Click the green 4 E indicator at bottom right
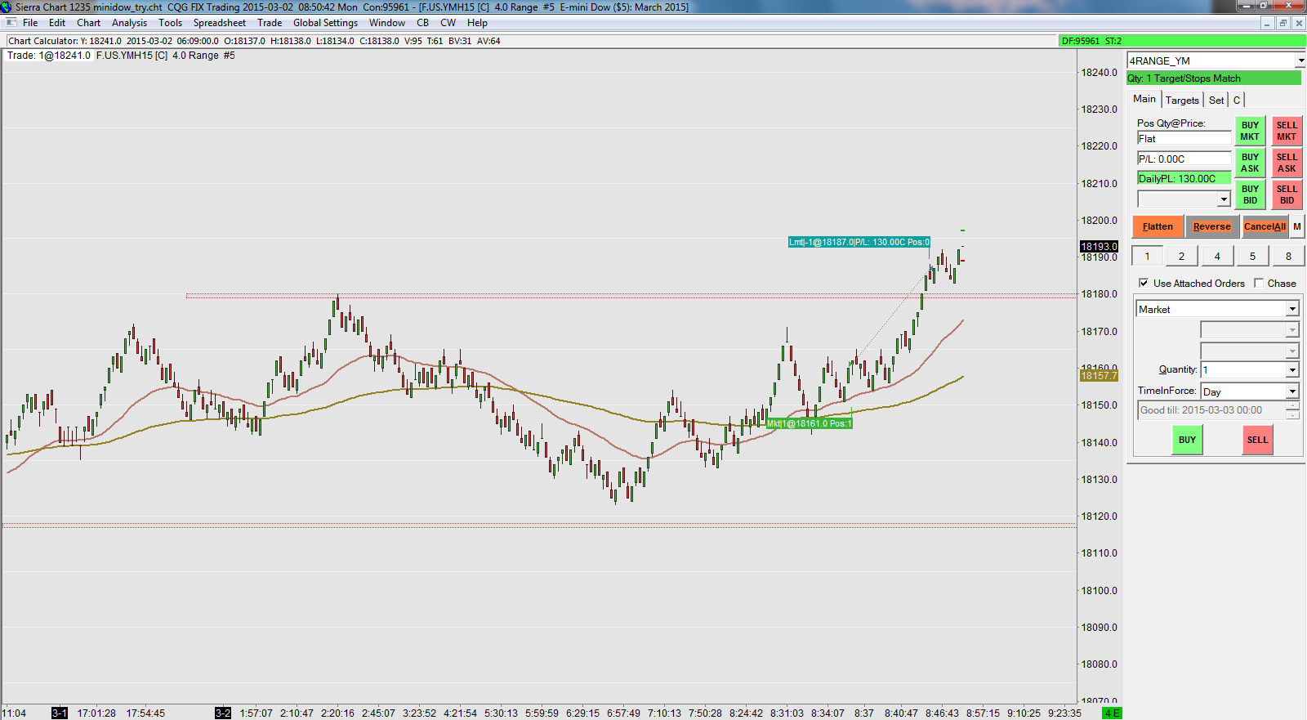 click(1112, 713)
